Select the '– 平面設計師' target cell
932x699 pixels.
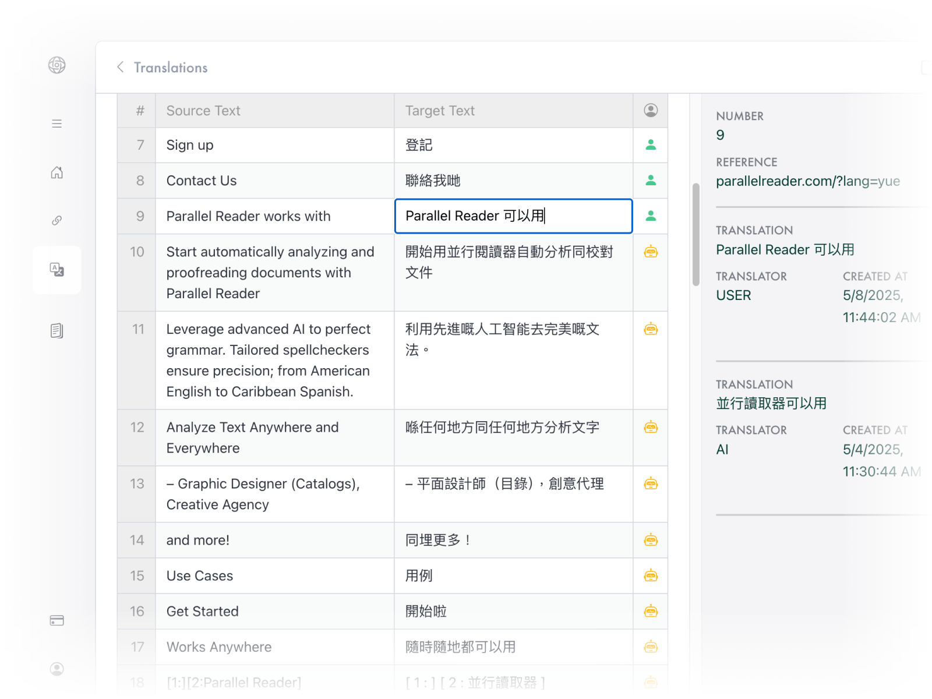[x=514, y=494]
